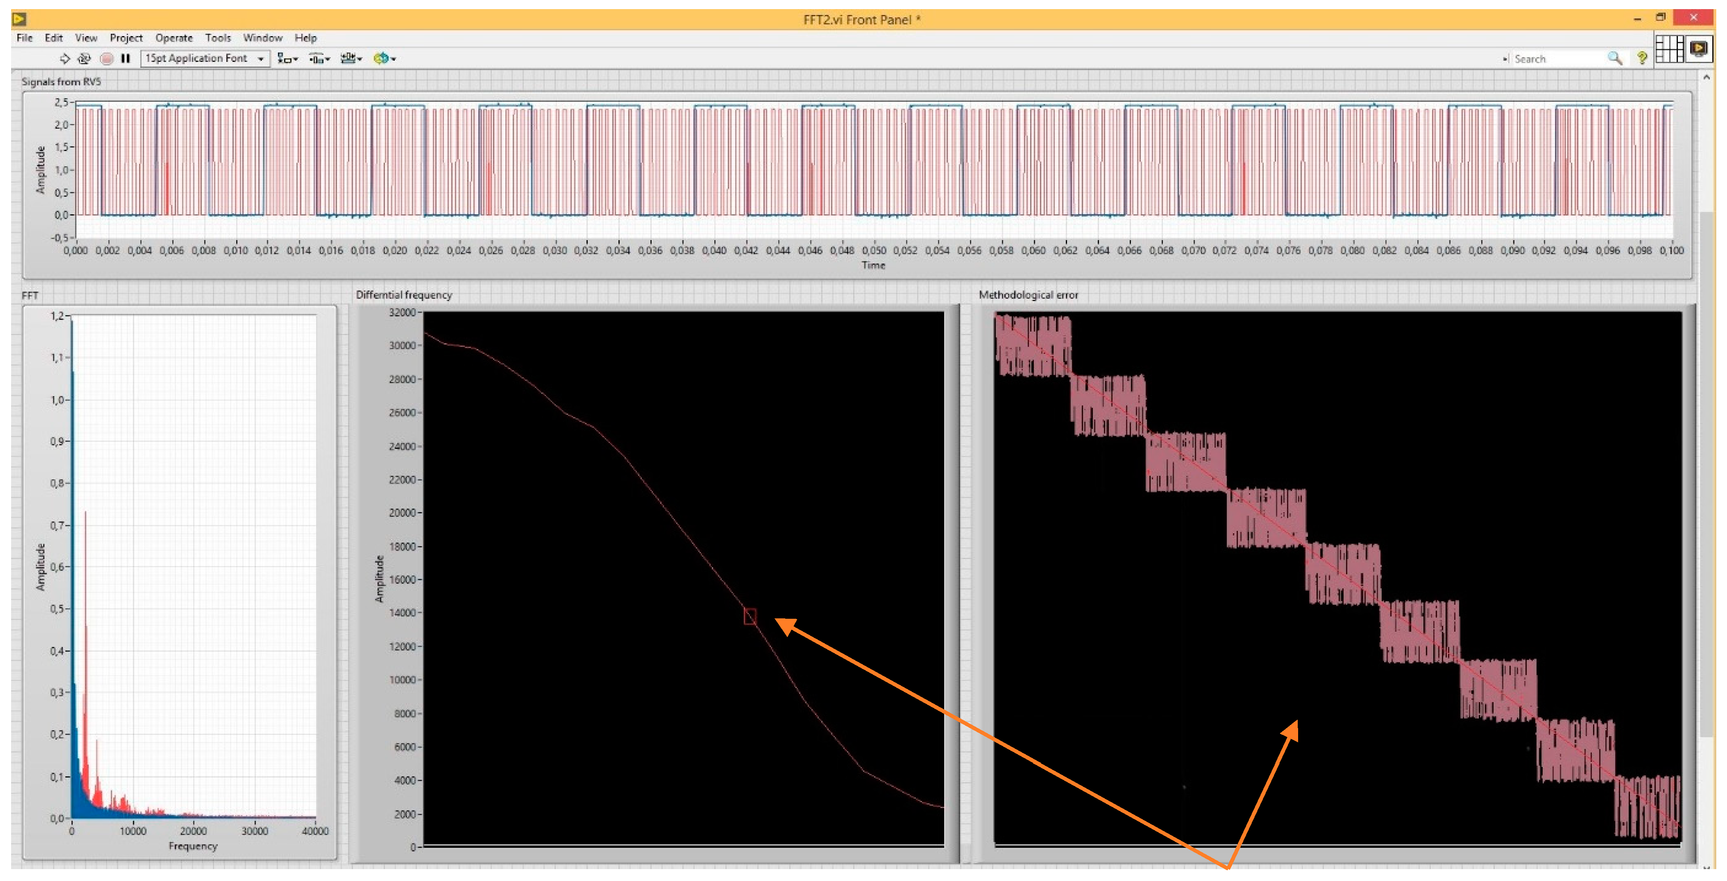The height and width of the screenshot is (881, 1727).
Task: Click the Search magnifier icon
Action: 1614,59
